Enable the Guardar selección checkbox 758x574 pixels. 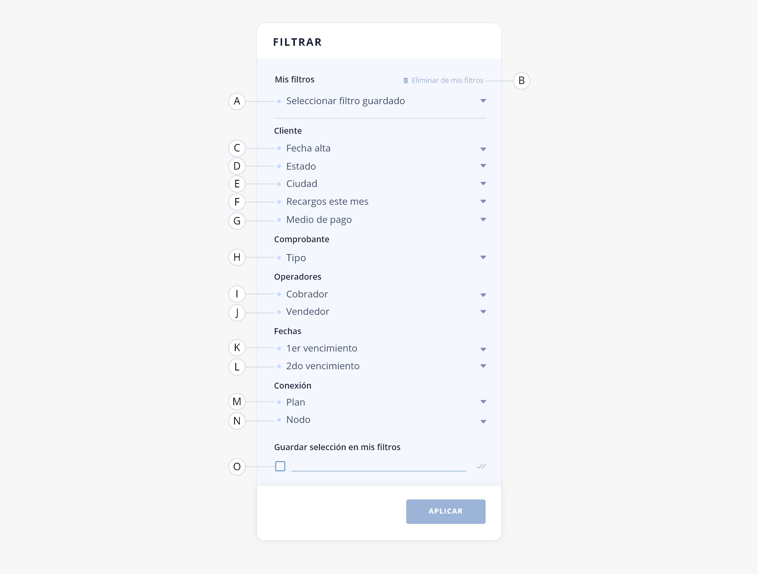tap(280, 466)
